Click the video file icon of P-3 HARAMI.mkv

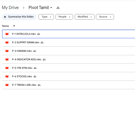pyautogui.click(x=7, y=51)
